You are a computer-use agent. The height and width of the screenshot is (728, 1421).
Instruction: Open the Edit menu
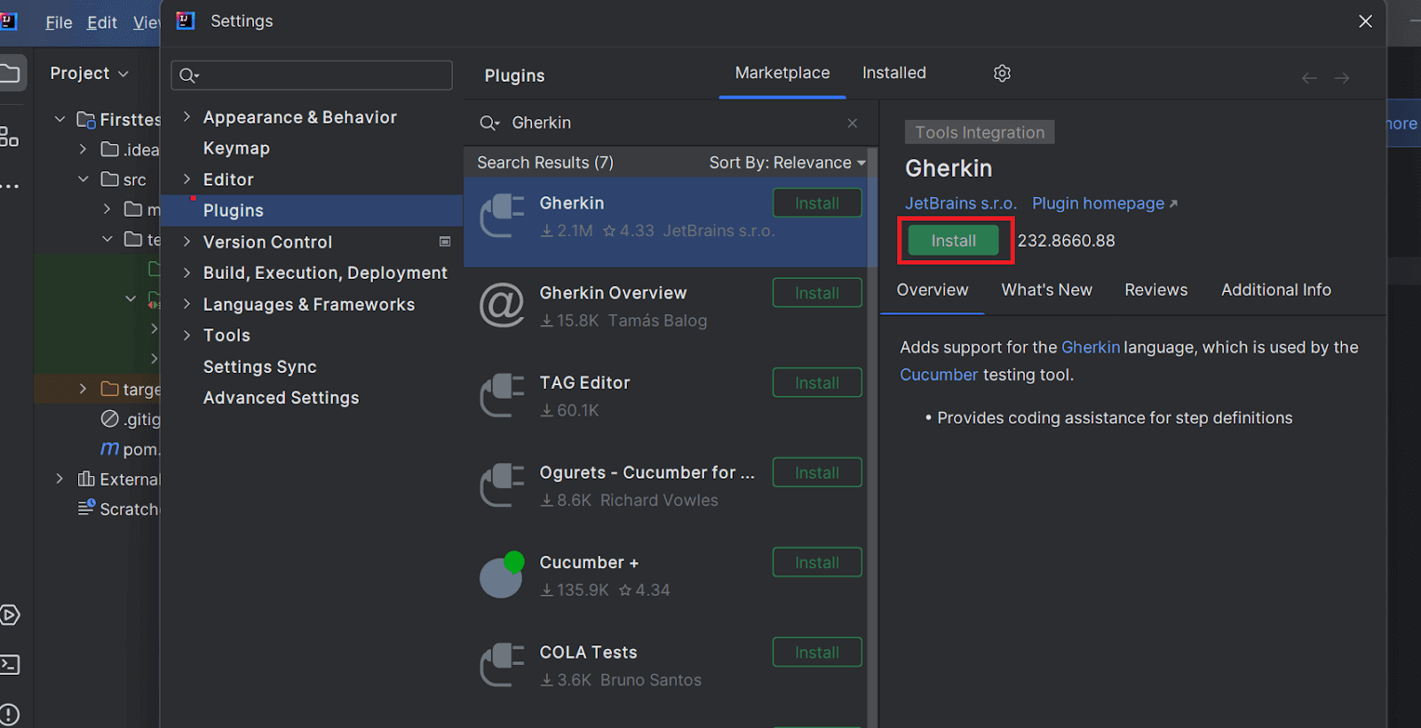click(102, 22)
